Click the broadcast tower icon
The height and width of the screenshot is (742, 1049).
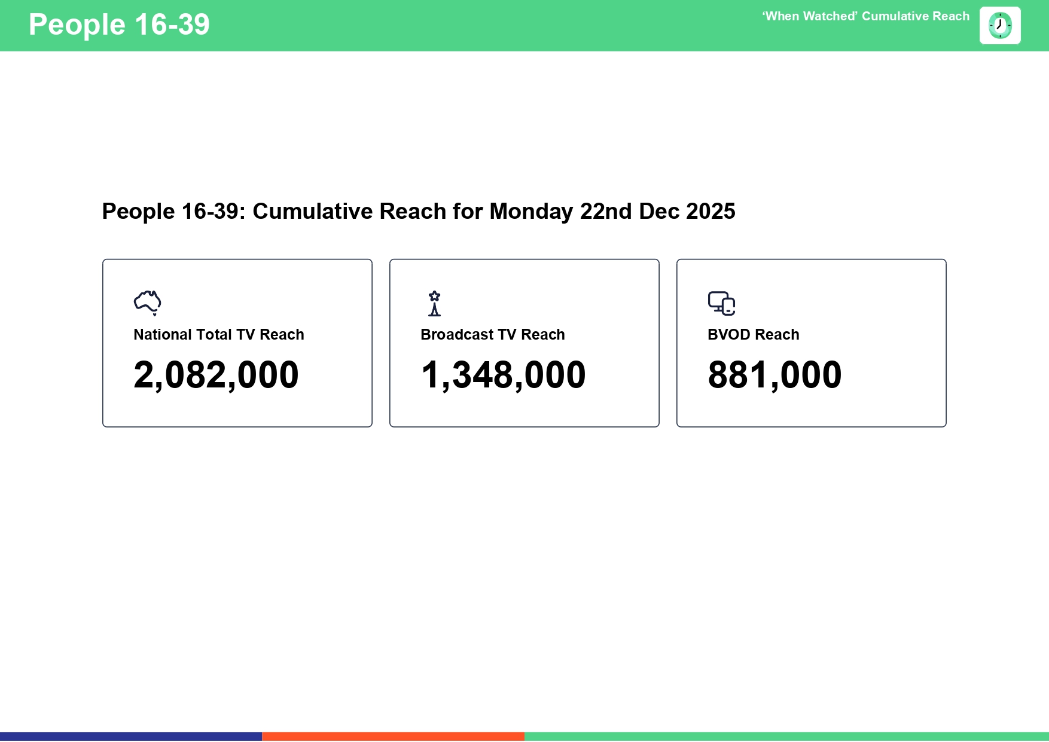(434, 303)
